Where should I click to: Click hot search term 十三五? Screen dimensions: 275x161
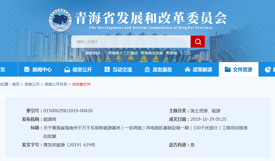click(185, 53)
